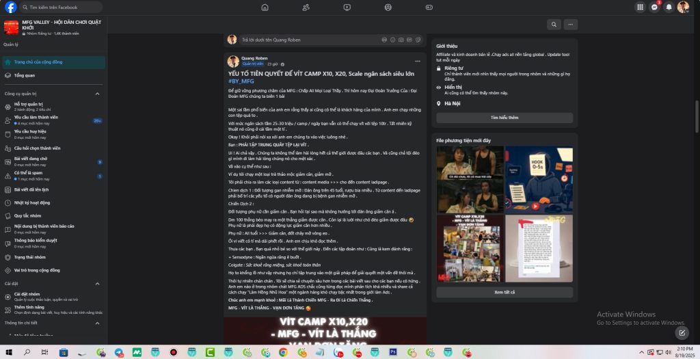Open the Friends icon in top navigation
Screen dimensions: 700x359
click(x=306, y=7)
